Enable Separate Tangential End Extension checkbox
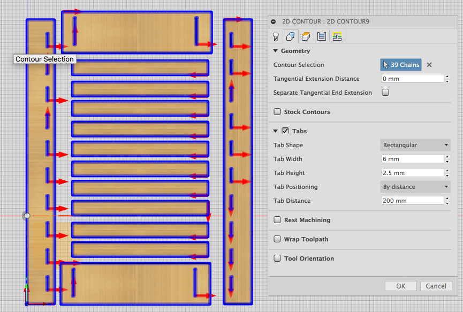463x312 pixels. click(385, 93)
